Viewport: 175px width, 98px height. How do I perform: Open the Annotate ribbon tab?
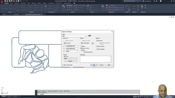[16, 3]
